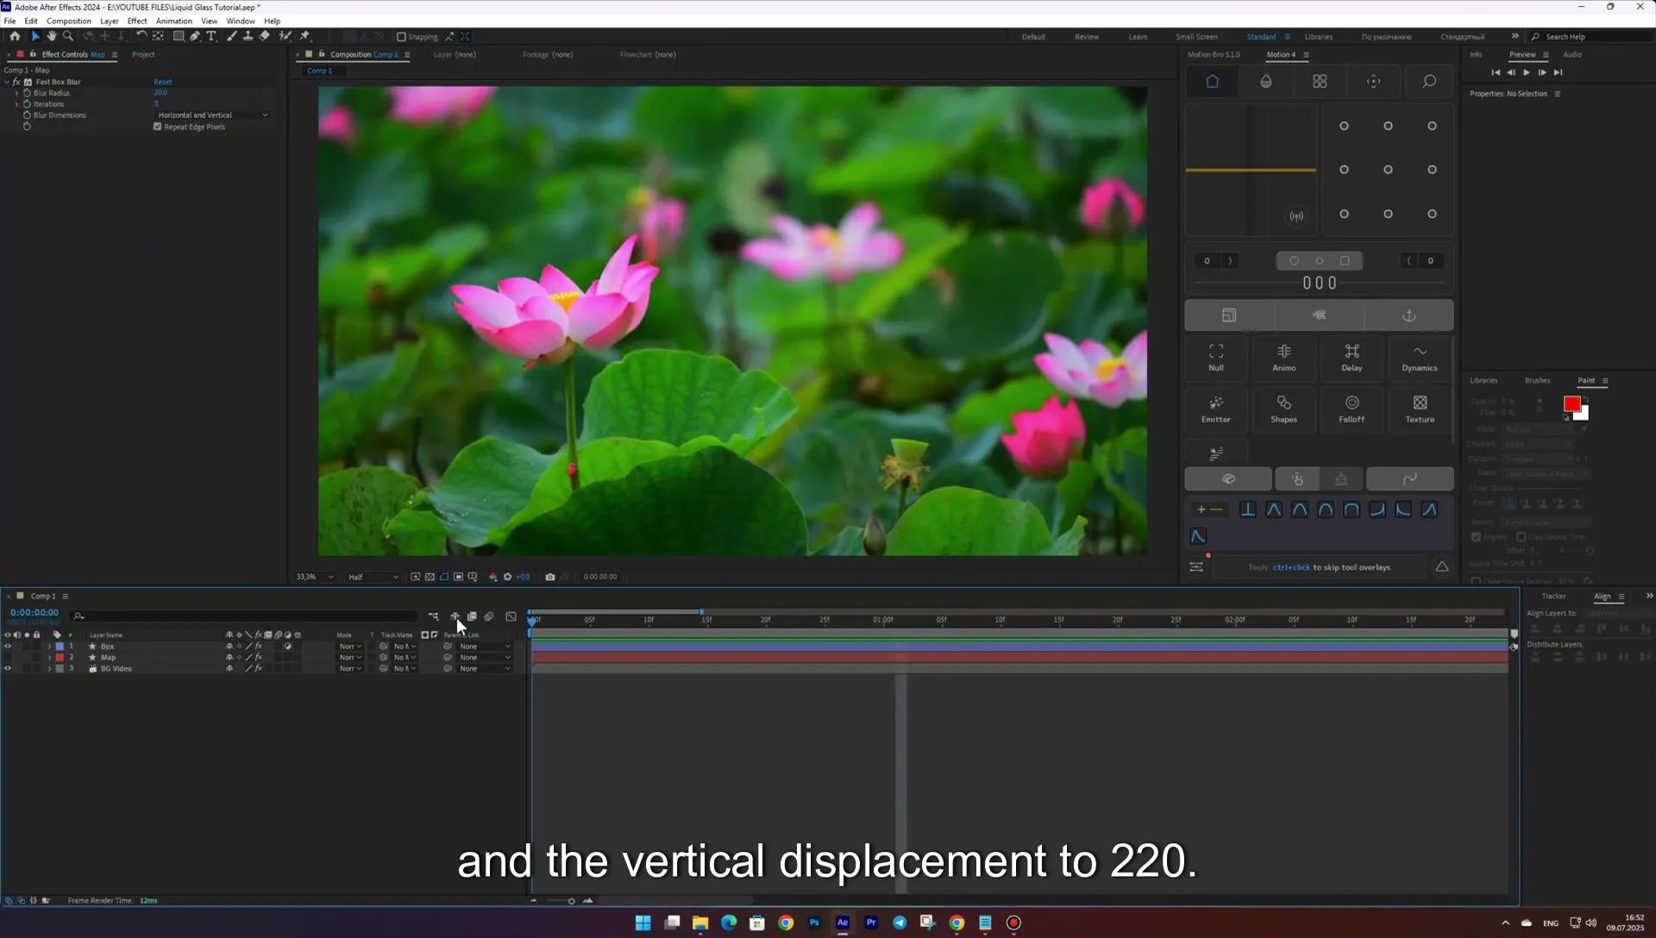Select the Puppet Pin tool
This screenshot has width=1656, height=938.
tap(304, 36)
